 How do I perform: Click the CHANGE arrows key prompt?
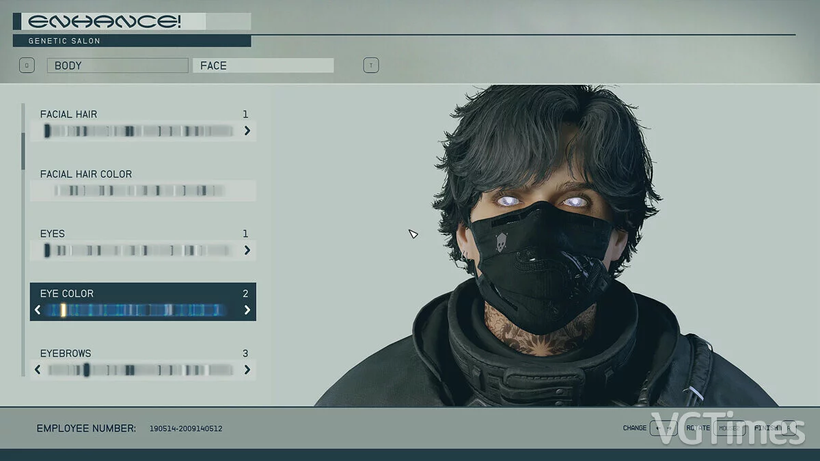663,428
